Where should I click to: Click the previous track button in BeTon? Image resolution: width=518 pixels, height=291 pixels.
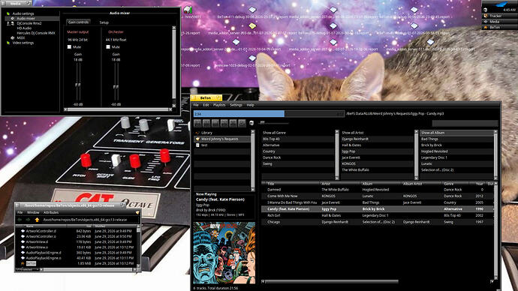pos(197,123)
